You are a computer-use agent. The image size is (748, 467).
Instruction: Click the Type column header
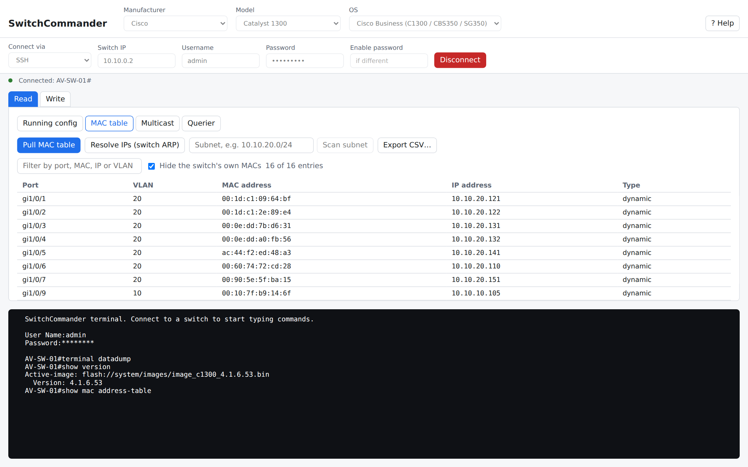pos(631,185)
